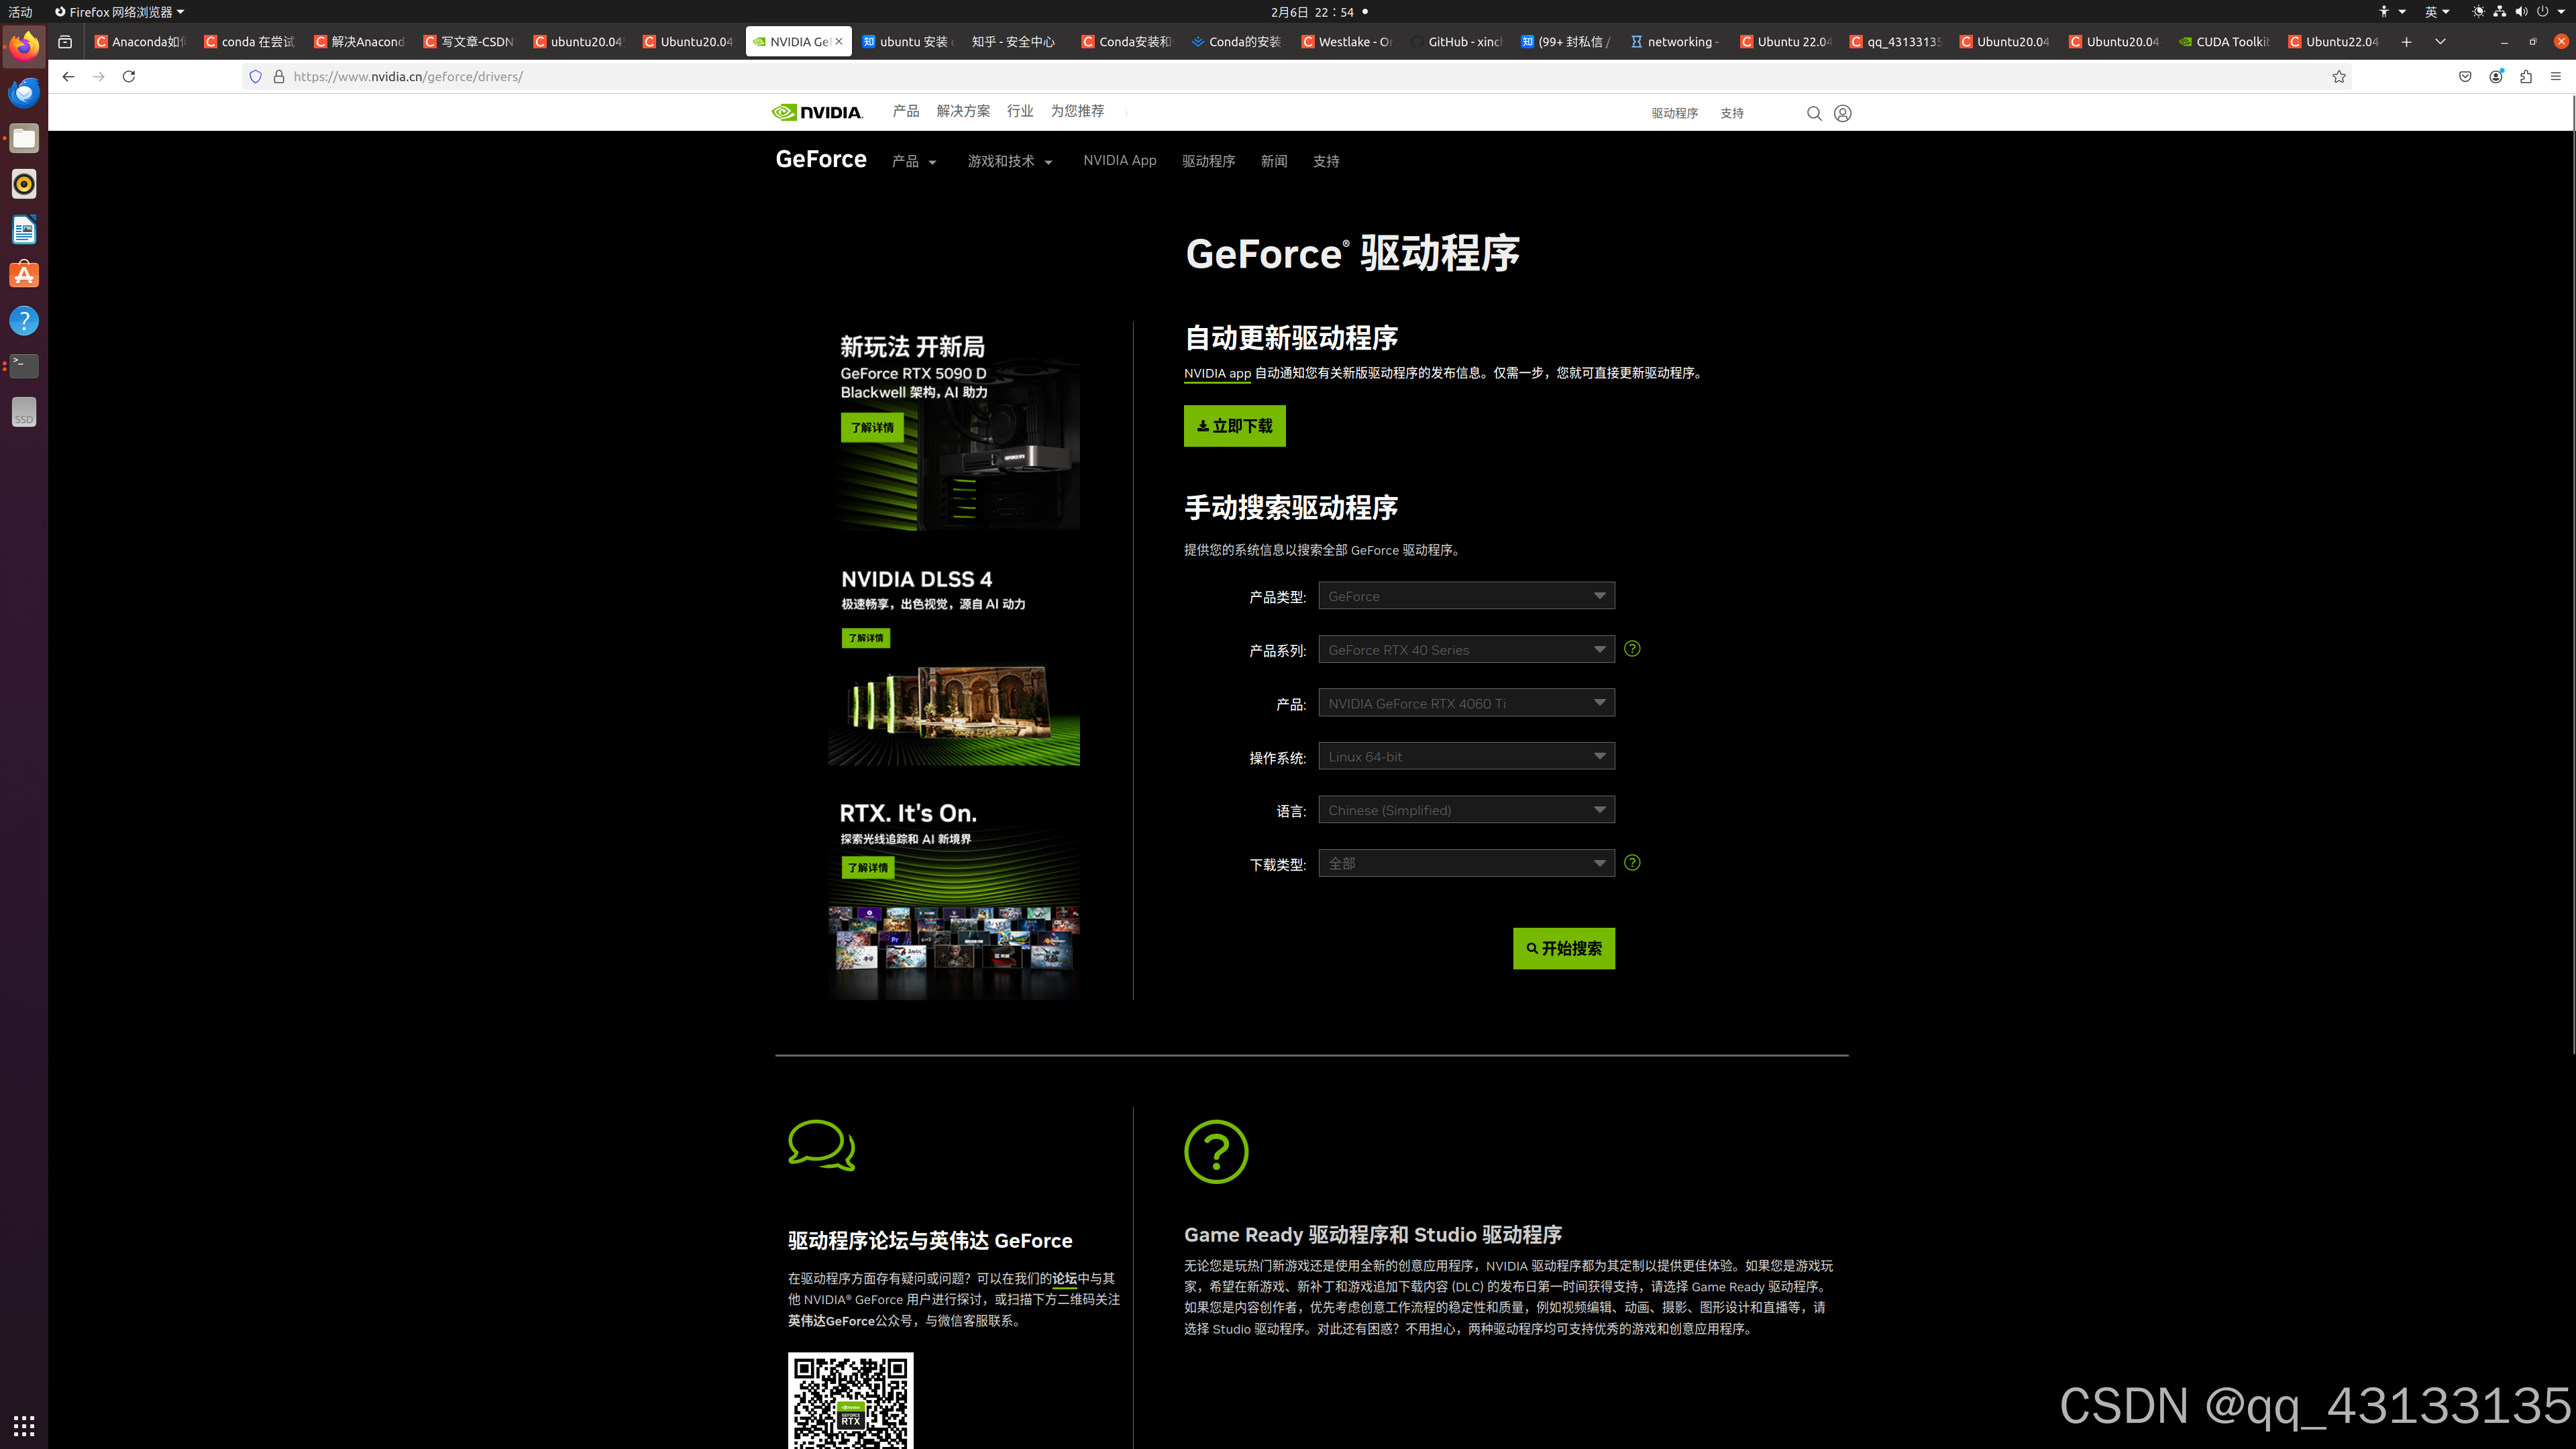Open 解决方案 in NVIDIA top menu
2576x1449 pixels.
coord(963,111)
